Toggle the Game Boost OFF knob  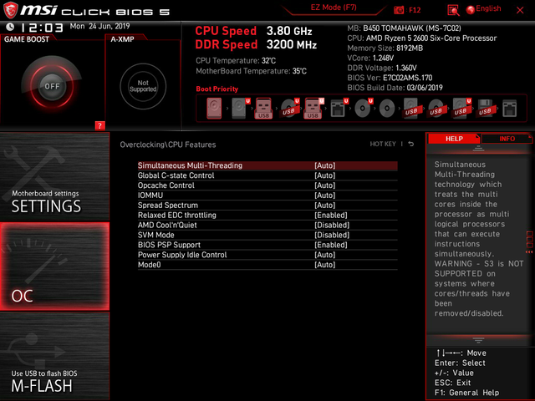tap(52, 86)
